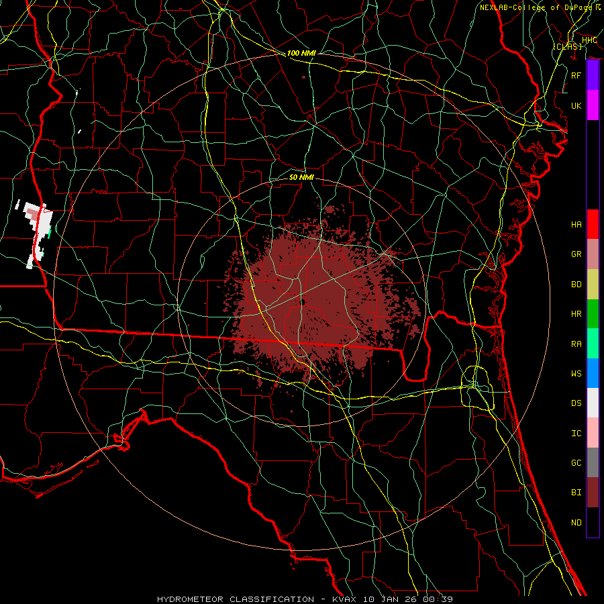Click the BI brown legend swatch
The image size is (604, 604).
[x=593, y=493]
